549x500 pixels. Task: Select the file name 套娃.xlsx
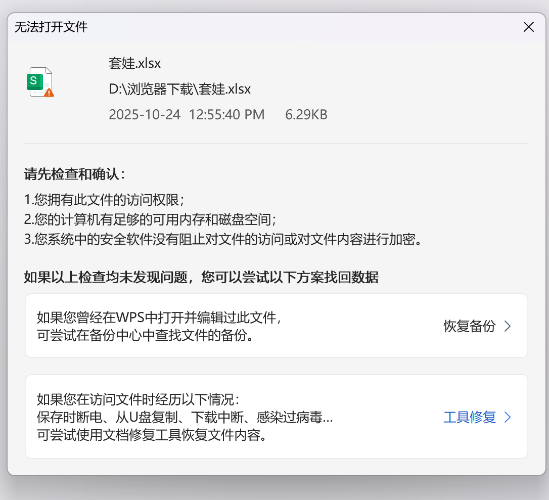134,63
